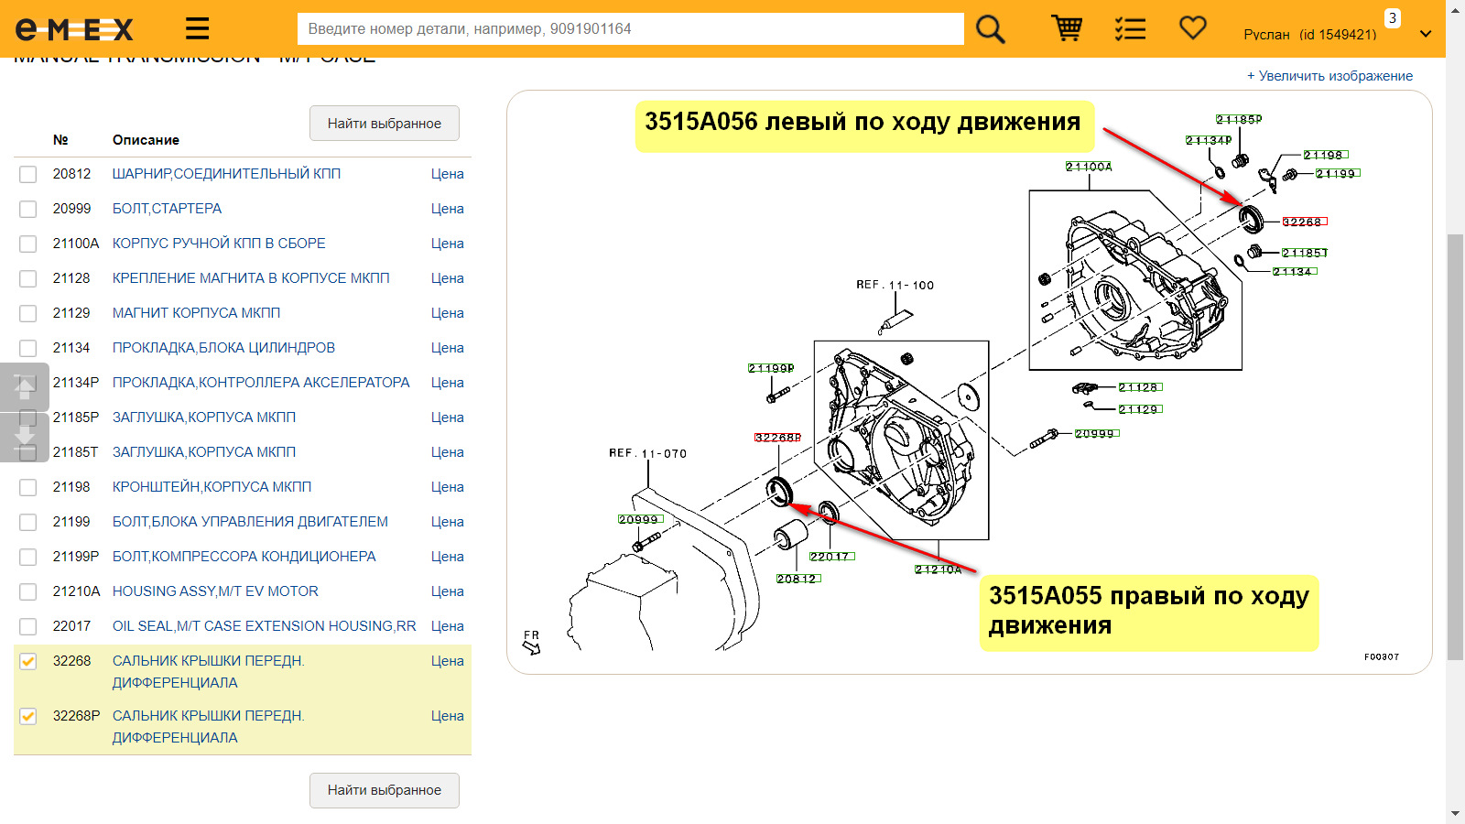Click Цена for part 32268P

point(448,716)
